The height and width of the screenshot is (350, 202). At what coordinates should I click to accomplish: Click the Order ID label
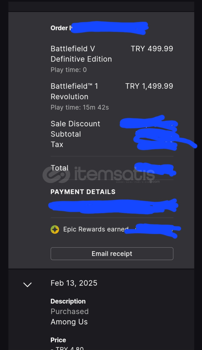tap(61, 28)
